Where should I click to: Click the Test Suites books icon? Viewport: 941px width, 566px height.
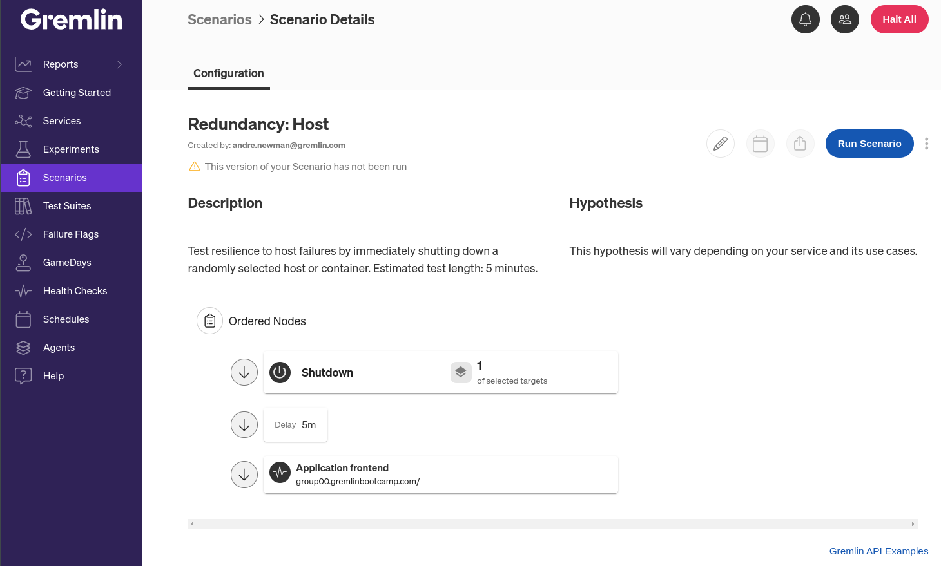(x=23, y=206)
